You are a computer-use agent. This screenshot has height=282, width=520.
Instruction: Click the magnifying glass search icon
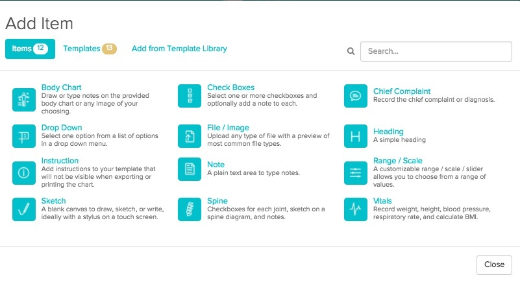351,51
